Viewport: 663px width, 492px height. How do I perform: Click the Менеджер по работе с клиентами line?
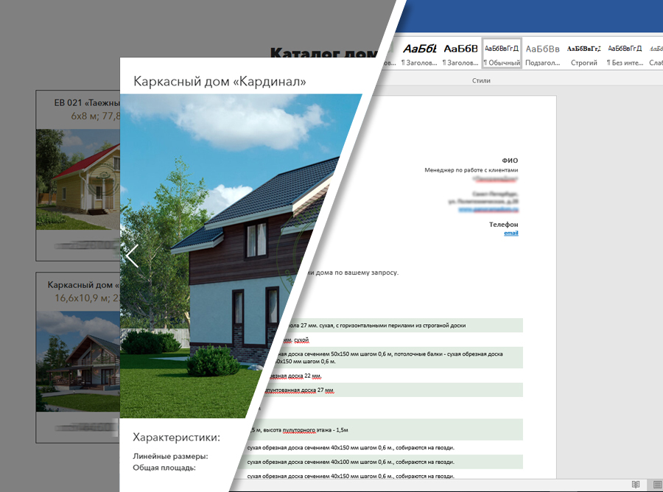(x=471, y=170)
